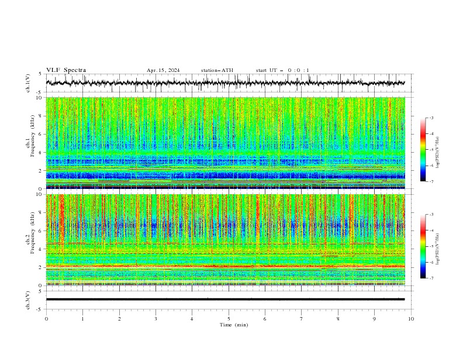Image resolution: width=463 pixels, height=358 pixels.
Task: Click time axis tick label "3"
Action: point(156,319)
